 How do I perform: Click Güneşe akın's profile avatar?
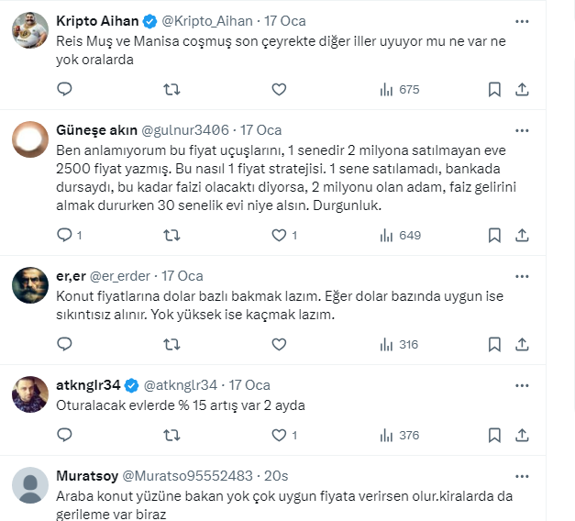click(30, 139)
